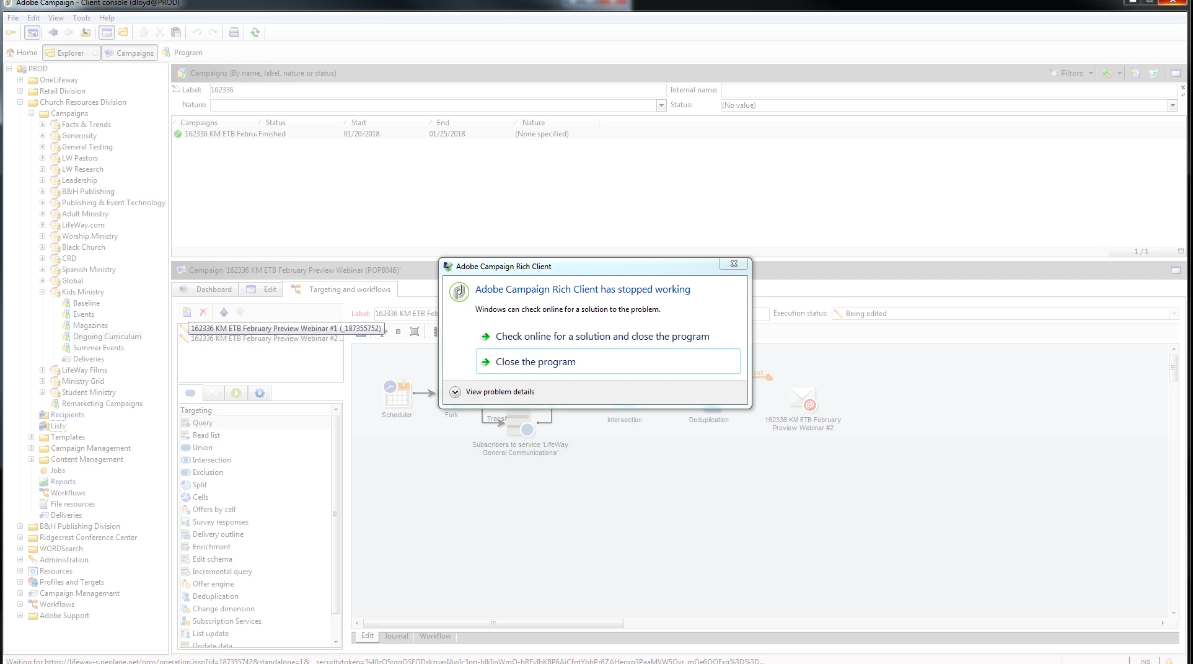Select the envelope deliveries palette tab
The width and height of the screenshot is (1193, 664).
213,393
